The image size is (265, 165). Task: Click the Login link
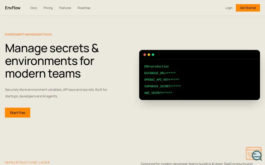click(x=229, y=8)
